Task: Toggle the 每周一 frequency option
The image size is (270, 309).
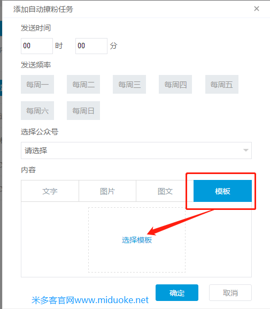Action: coord(37,84)
